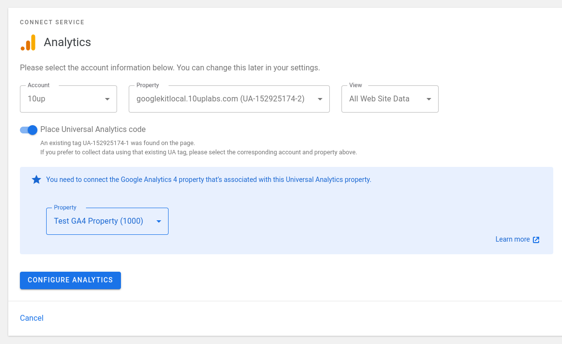
Task: Click the Analytics bar chart logo
Action: click(28, 43)
